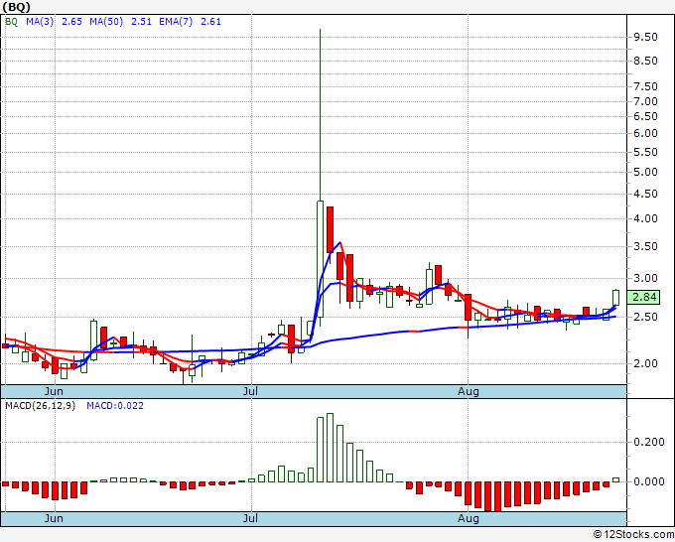
Task: Click the green 2.84 current price tag
Action: (643, 297)
